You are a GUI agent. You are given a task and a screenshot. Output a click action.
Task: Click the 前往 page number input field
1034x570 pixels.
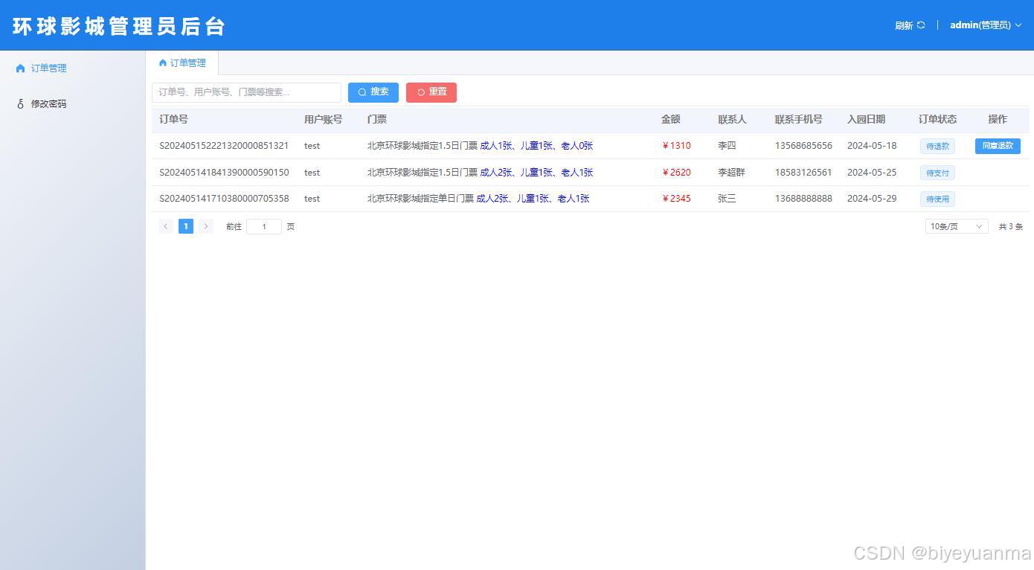click(263, 226)
